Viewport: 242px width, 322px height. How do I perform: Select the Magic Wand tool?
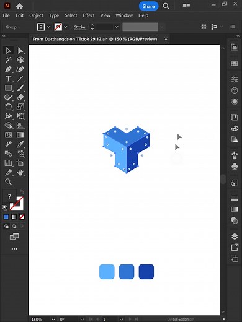(8, 60)
